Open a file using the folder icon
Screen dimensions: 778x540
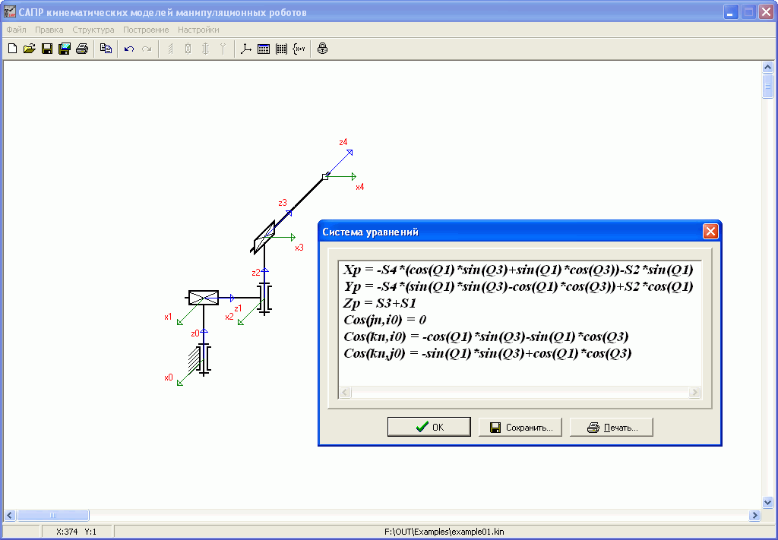[x=30, y=49]
